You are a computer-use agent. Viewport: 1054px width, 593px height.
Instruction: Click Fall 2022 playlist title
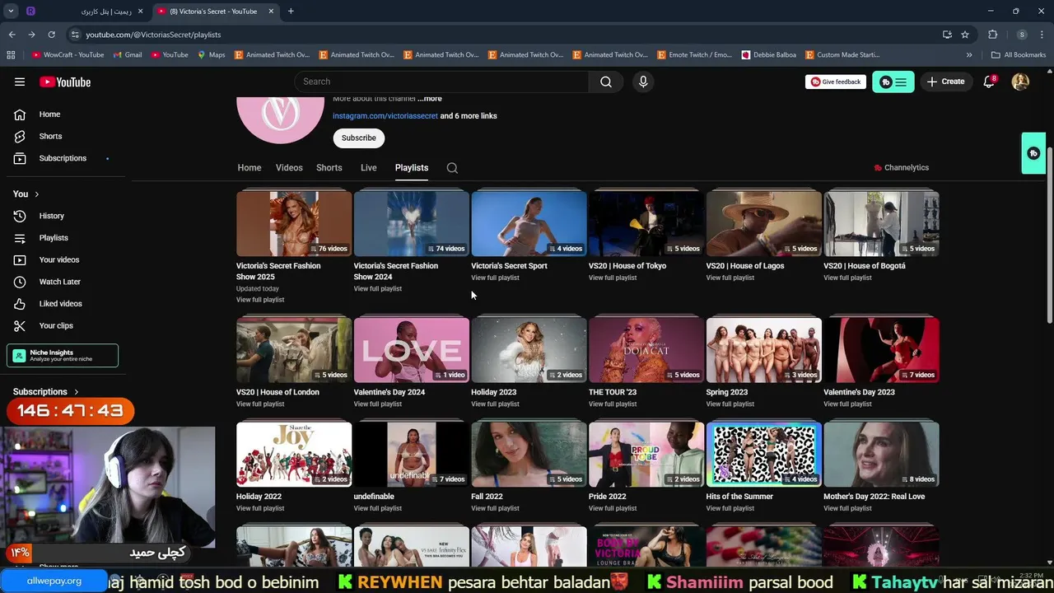coord(487,497)
